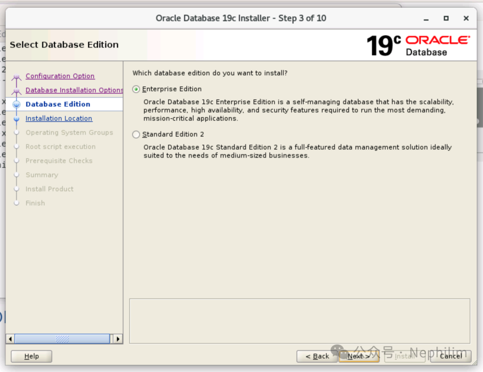Screen dimensions: 483x372
Task: Click the Database Installation Options step marker
Action: coord(17,91)
